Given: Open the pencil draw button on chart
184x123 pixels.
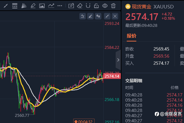Looking at the screenshot, I should coord(90,16).
